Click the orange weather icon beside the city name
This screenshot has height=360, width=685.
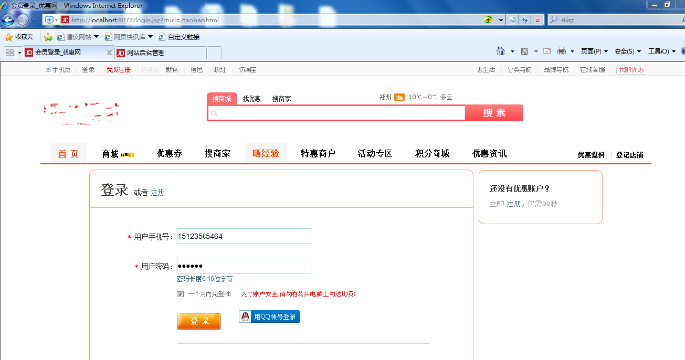399,97
